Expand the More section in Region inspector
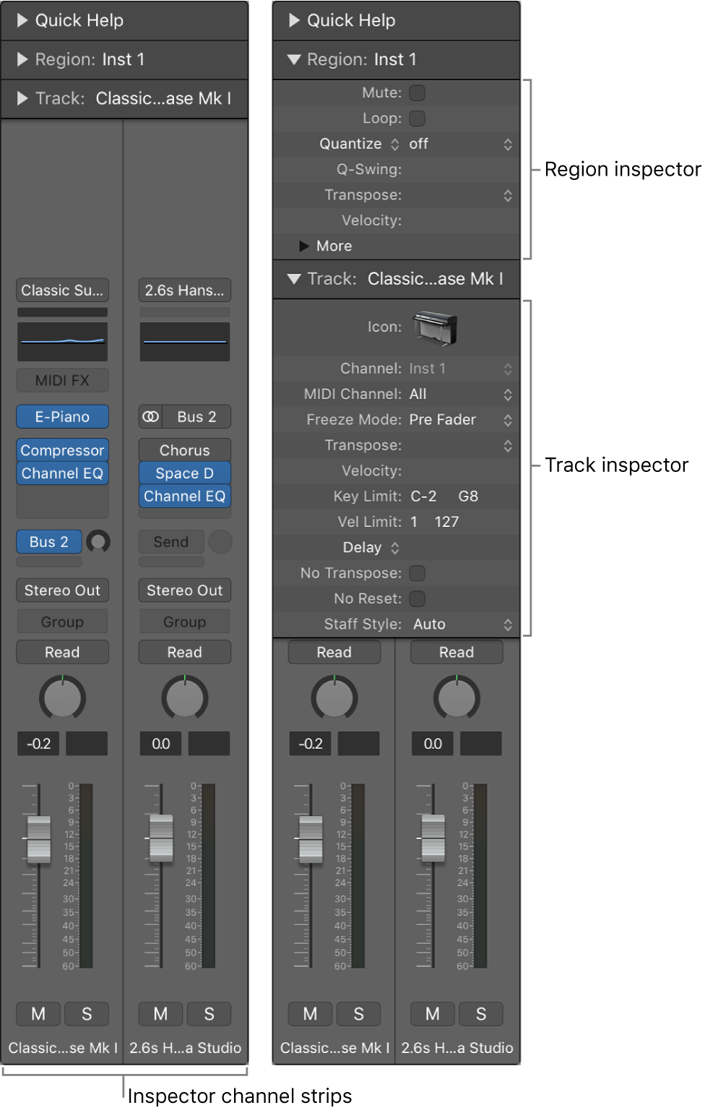Screen dimensions: 705x1113 pyautogui.click(x=304, y=246)
